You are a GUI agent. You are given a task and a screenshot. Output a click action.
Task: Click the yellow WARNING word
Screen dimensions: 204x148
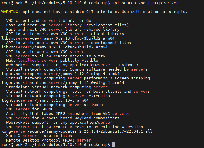pos(10,12)
